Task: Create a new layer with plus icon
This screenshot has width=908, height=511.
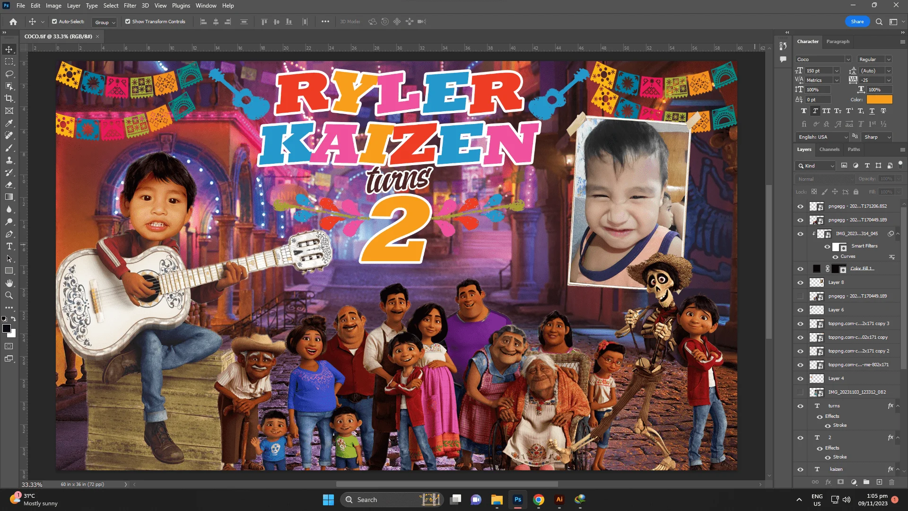Action: click(x=879, y=482)
